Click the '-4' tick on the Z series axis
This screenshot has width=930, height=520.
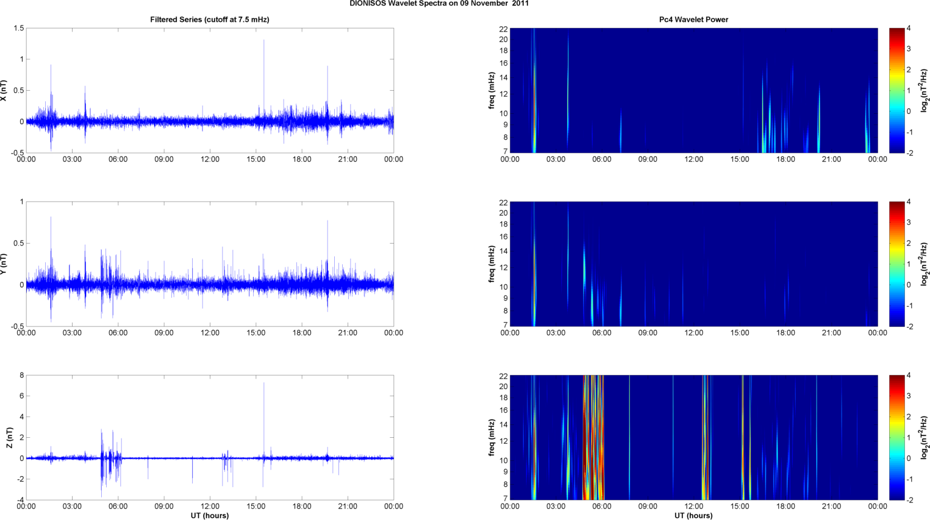pos(20,500)
